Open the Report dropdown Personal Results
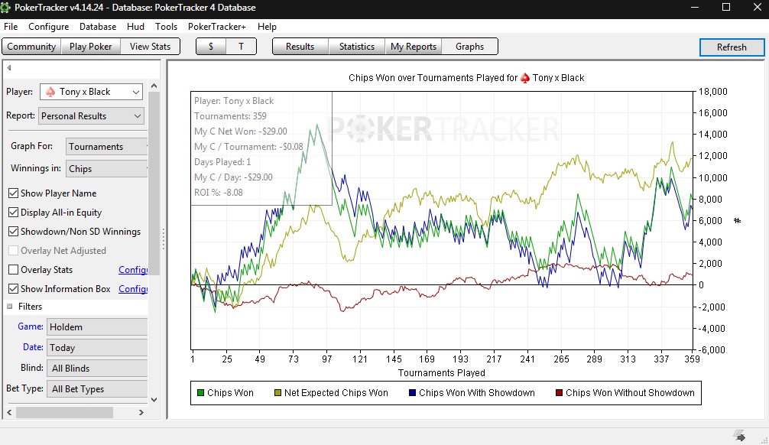 point(91,116)
